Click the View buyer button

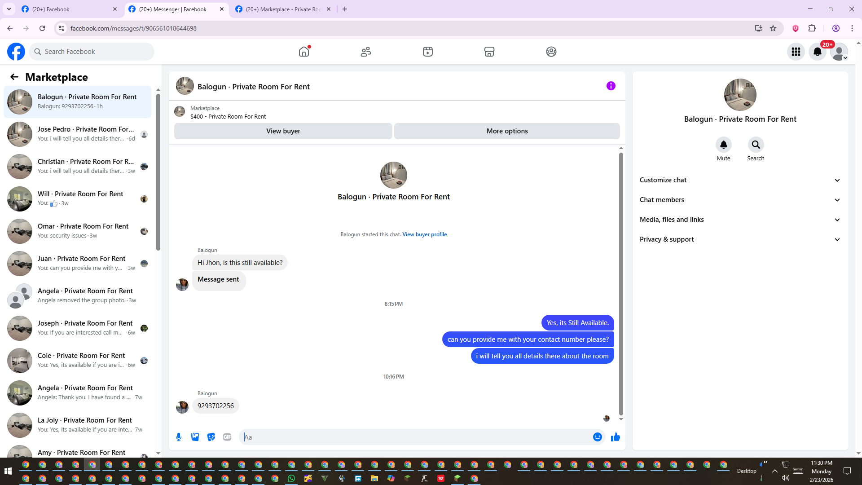[283, 131]
